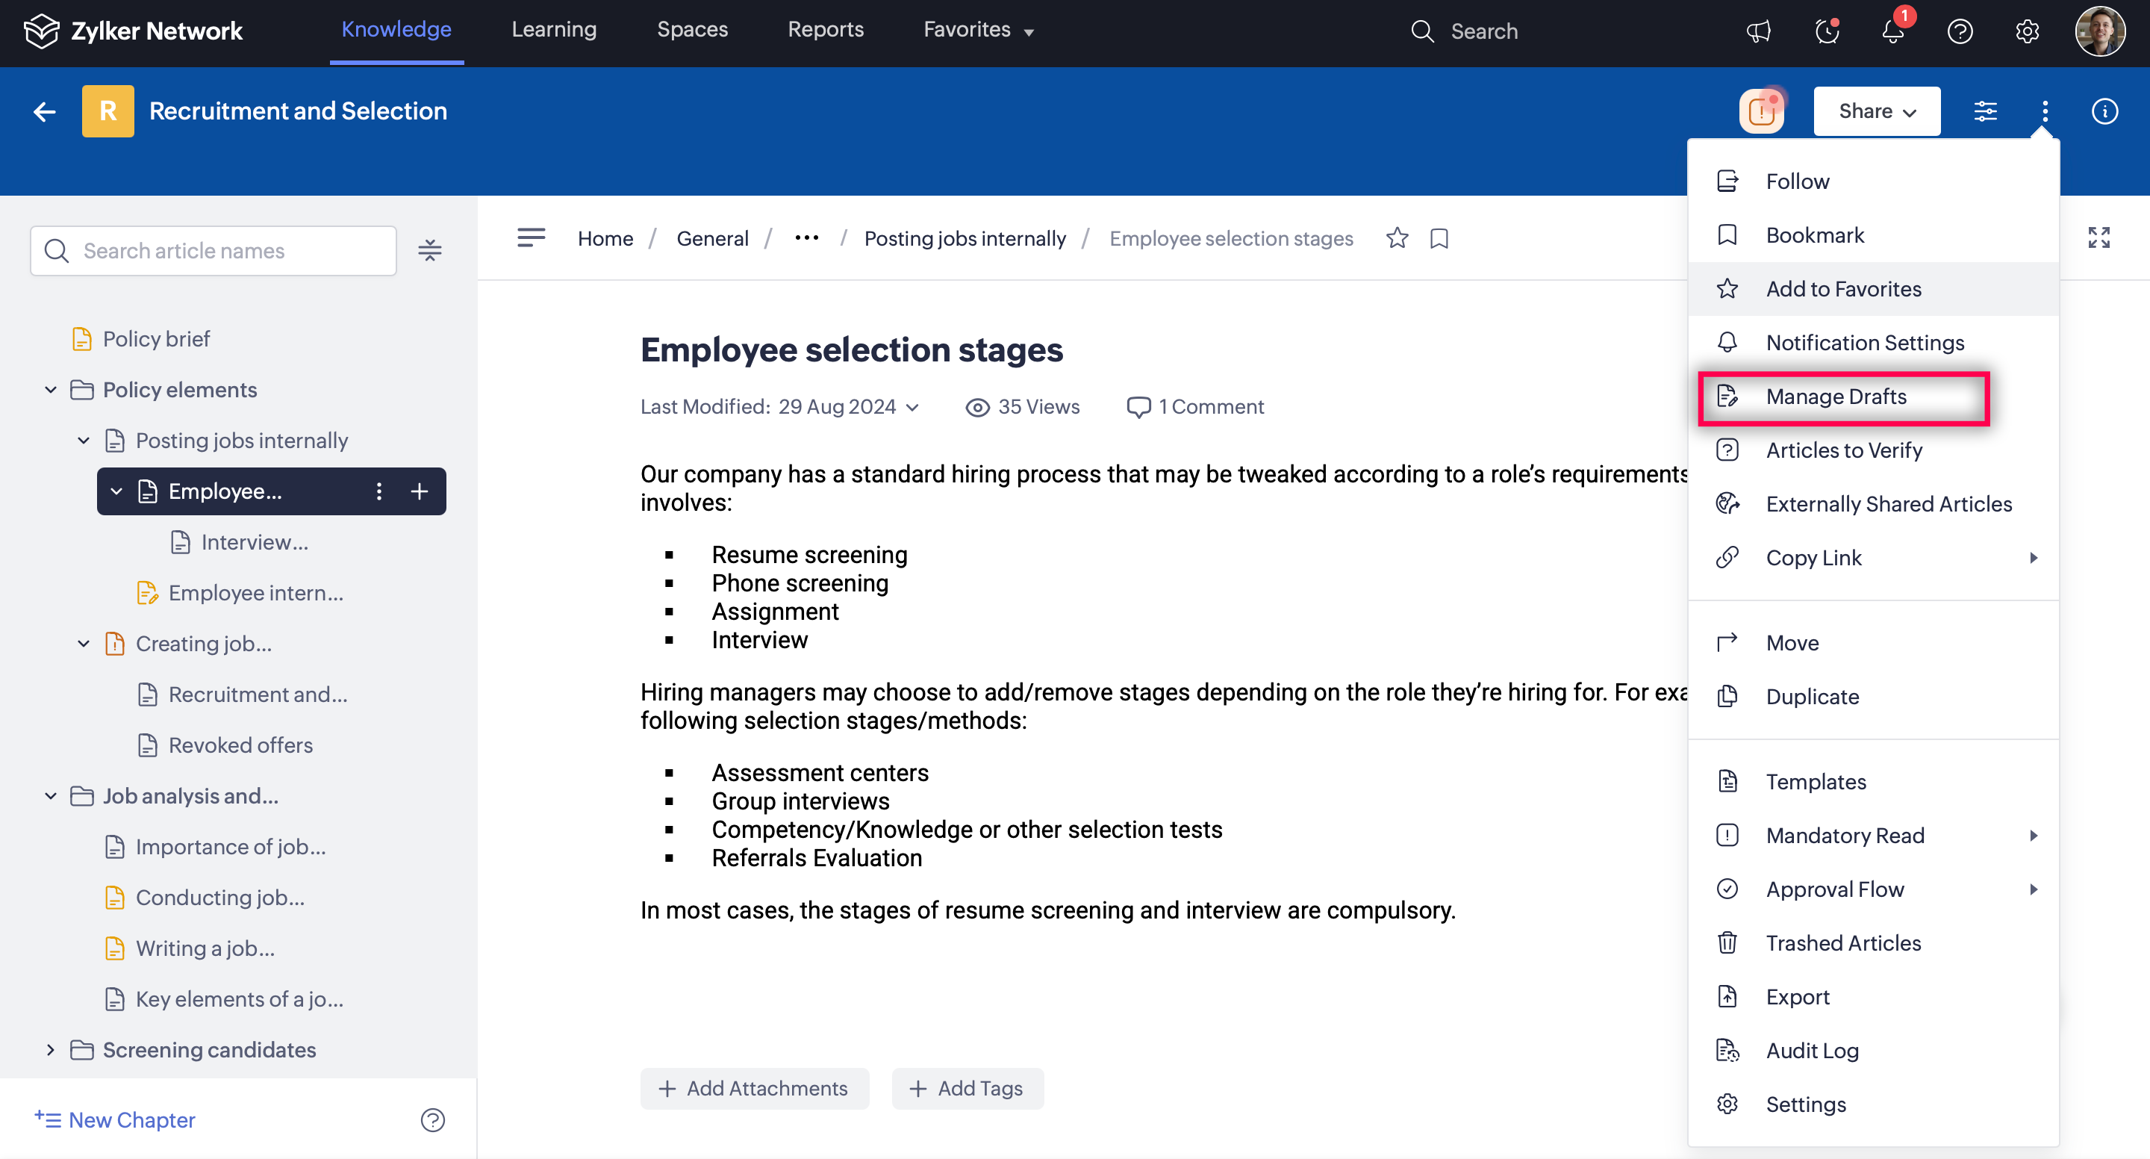
Task: Toggle the bookmark icon in breadcrumb
Action: pos(1439,238)
